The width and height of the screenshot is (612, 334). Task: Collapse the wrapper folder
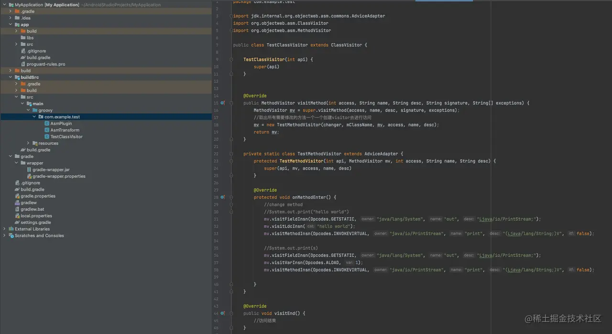(16, 163)
